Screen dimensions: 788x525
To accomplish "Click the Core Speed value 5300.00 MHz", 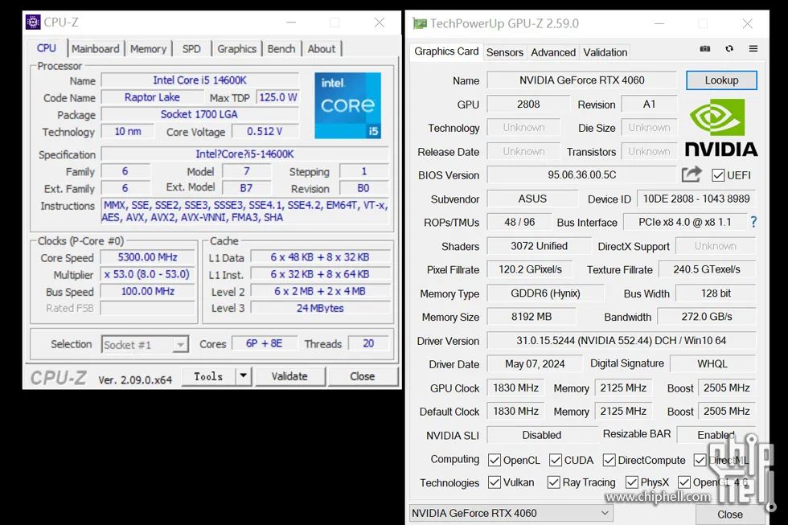I will click(148, 257).
